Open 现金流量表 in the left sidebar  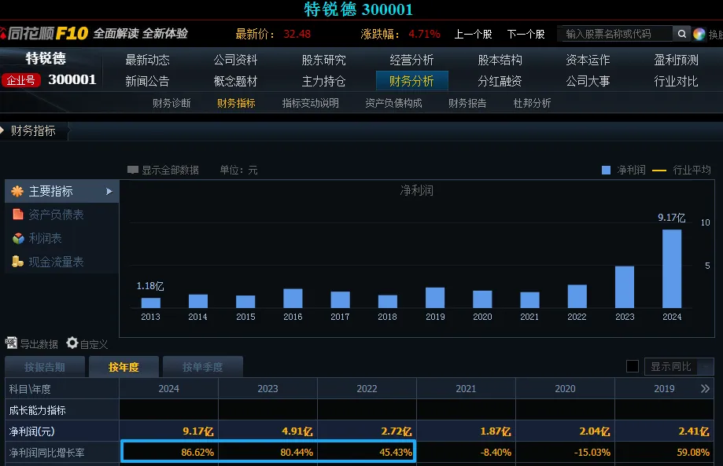(57, 262)
